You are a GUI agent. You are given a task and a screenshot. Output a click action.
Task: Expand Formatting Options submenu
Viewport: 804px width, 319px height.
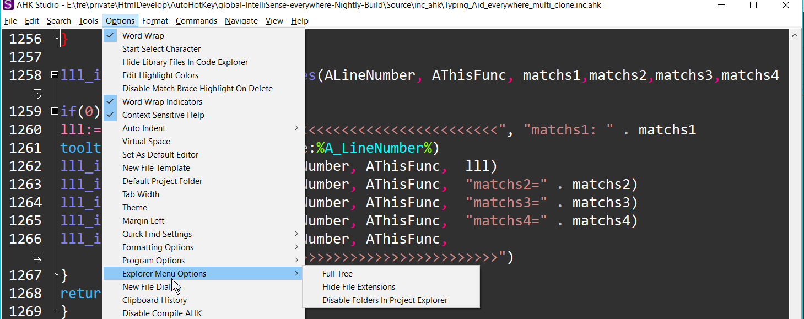(204, 247)
